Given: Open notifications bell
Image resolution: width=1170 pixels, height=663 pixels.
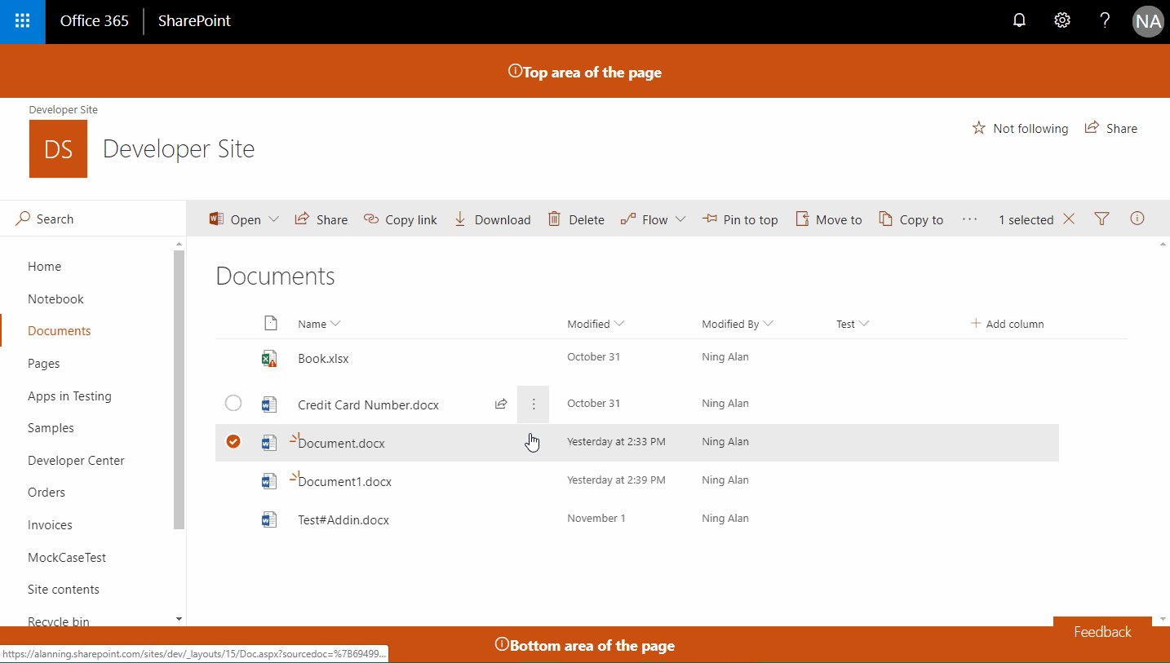Looking at the screenshot, I should click(1018, 20).
